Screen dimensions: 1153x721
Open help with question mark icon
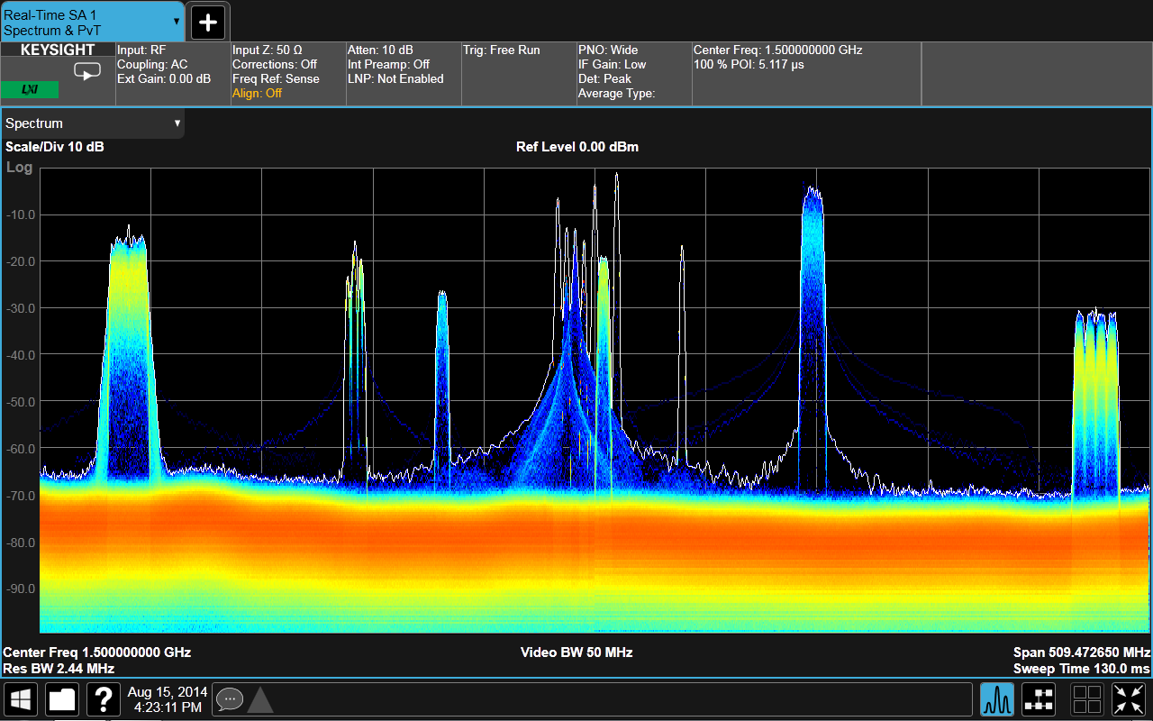(x=104, y=699)
